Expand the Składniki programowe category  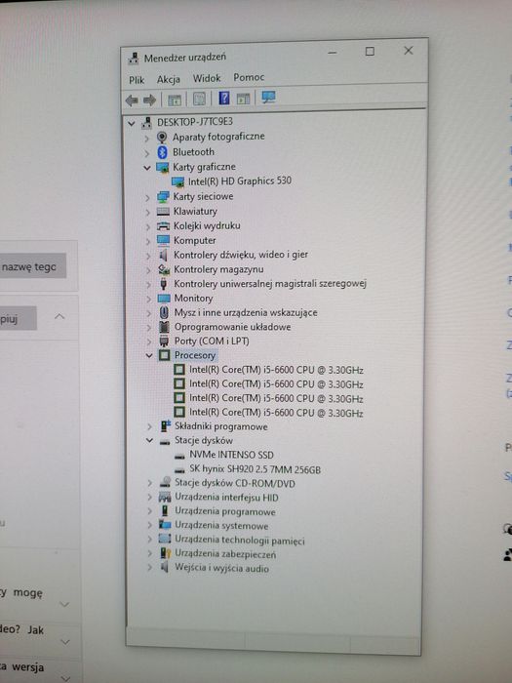coord(150,426)
